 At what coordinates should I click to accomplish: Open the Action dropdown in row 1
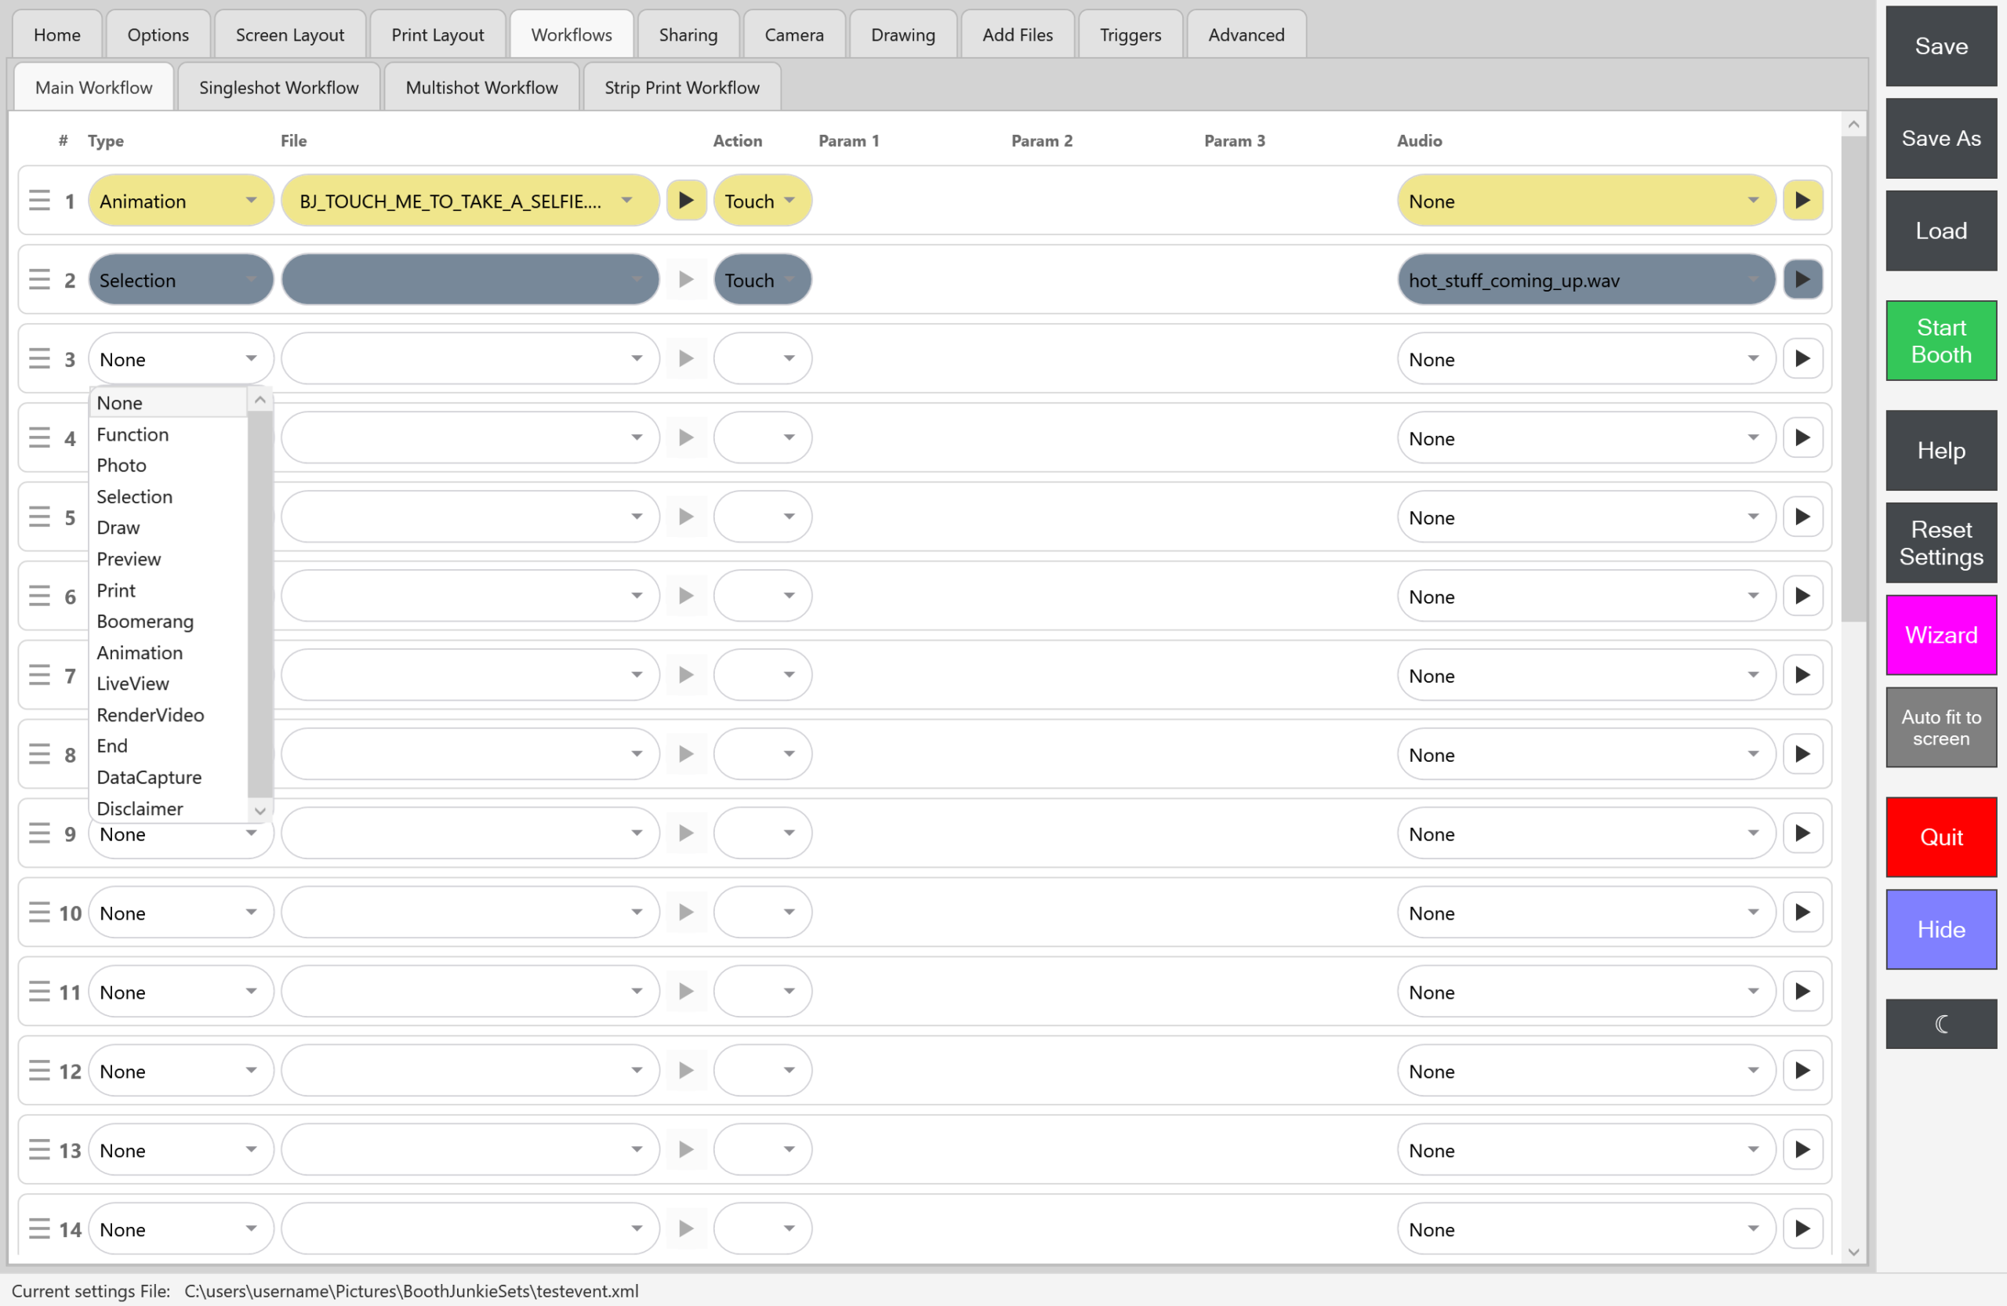(x=762, y=201)
